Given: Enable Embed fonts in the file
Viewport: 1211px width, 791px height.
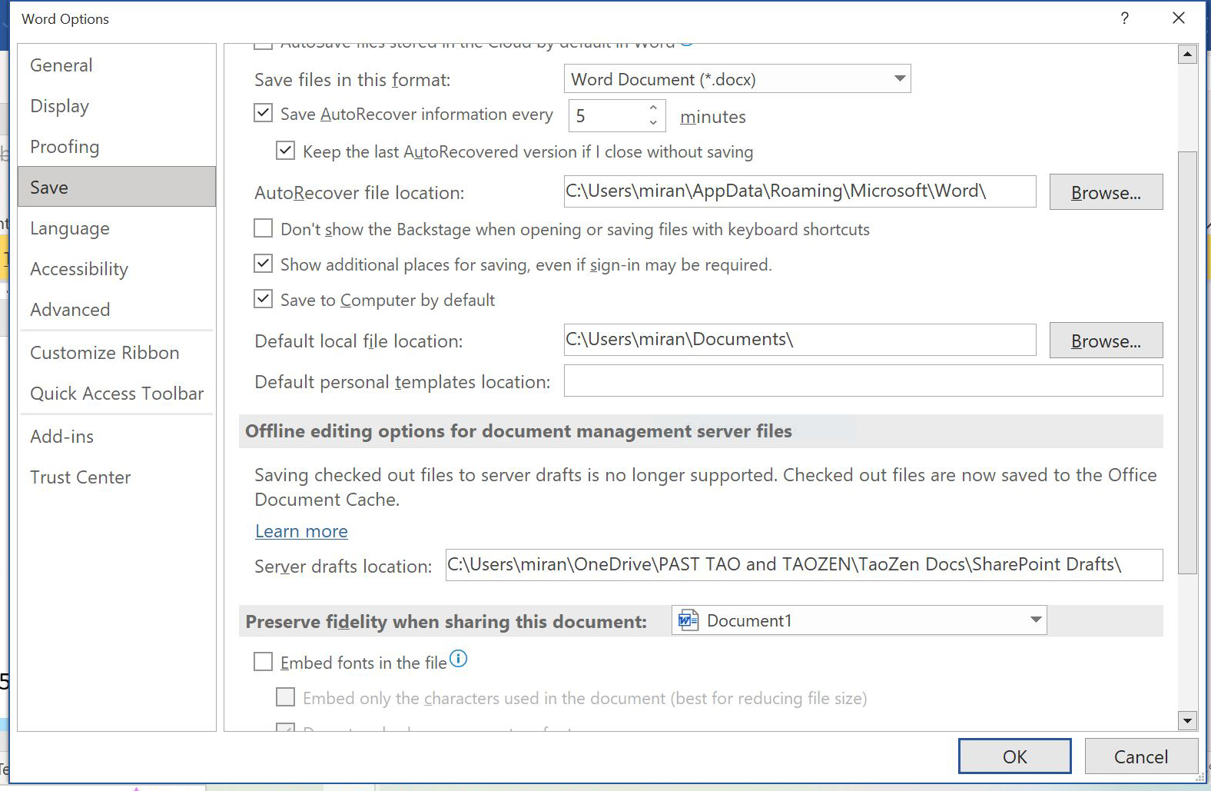Looking at the screenshot, I should point(263,662).
